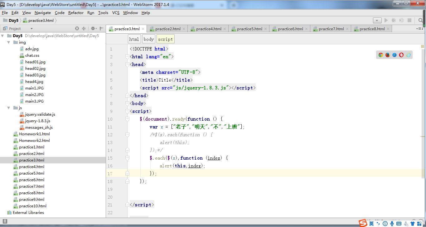426x227 pixels.
Task: Fold the html tag on line 2
Action: [x=127, y=57]
